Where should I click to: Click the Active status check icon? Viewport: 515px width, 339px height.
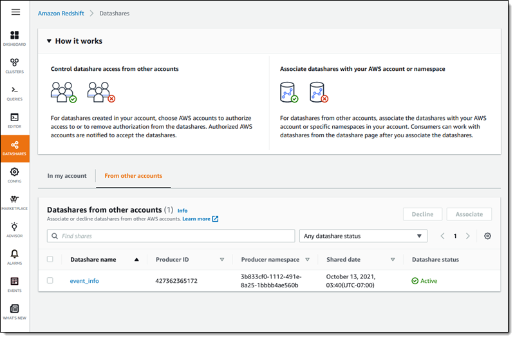tap(415, 281)
